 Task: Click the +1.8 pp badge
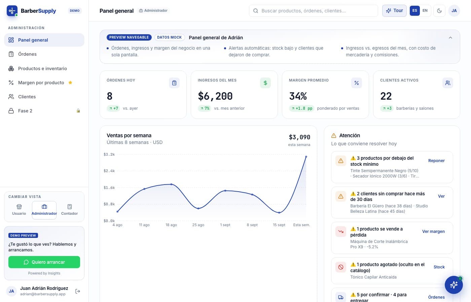coord(301,108)
